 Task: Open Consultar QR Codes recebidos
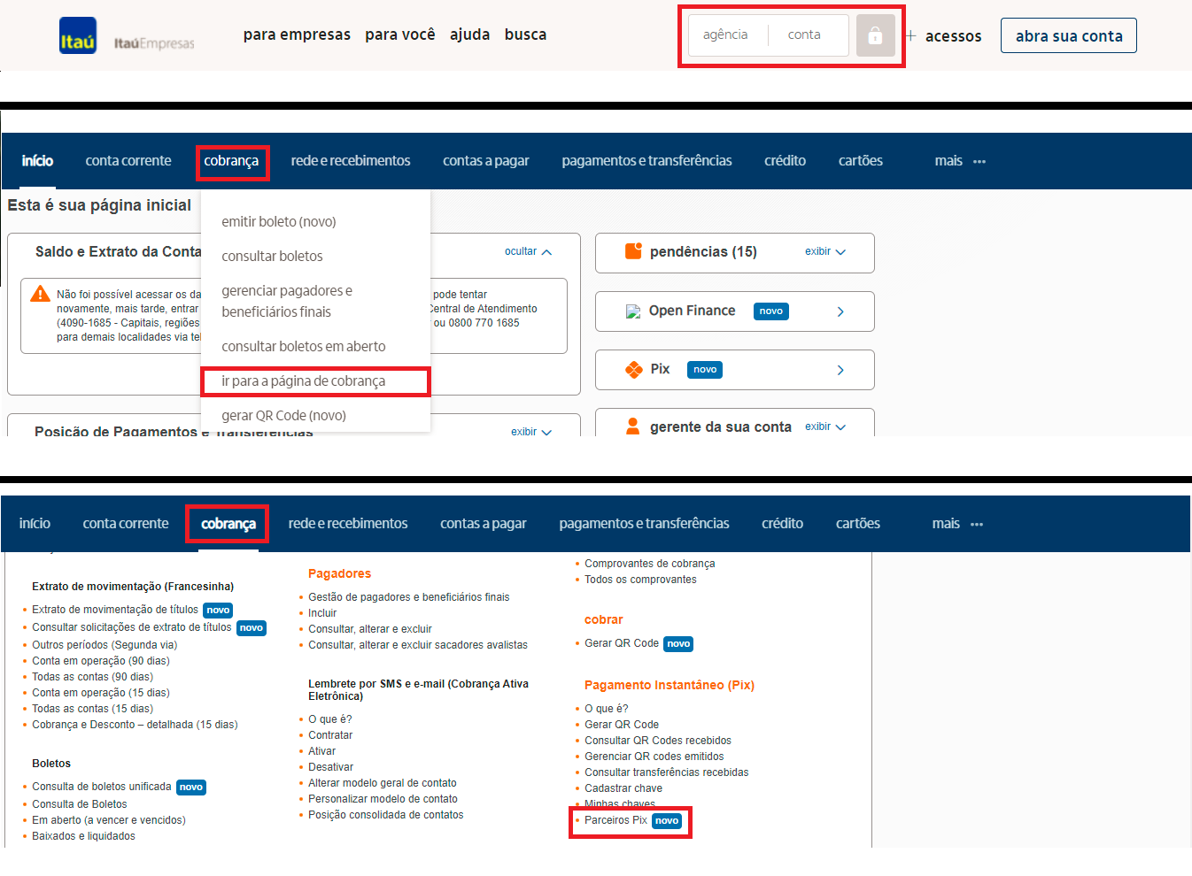[x=658, y=741]
